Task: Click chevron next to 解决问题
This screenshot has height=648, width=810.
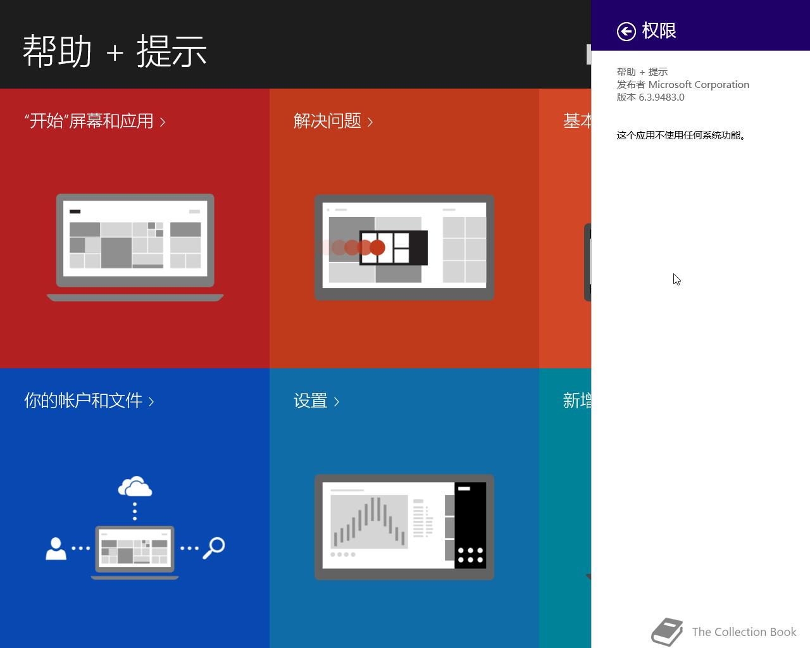Action: (370, 122)
